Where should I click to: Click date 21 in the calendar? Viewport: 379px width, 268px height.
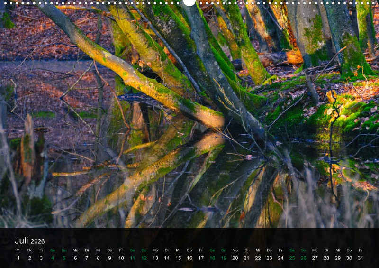(x=246, y=258)
